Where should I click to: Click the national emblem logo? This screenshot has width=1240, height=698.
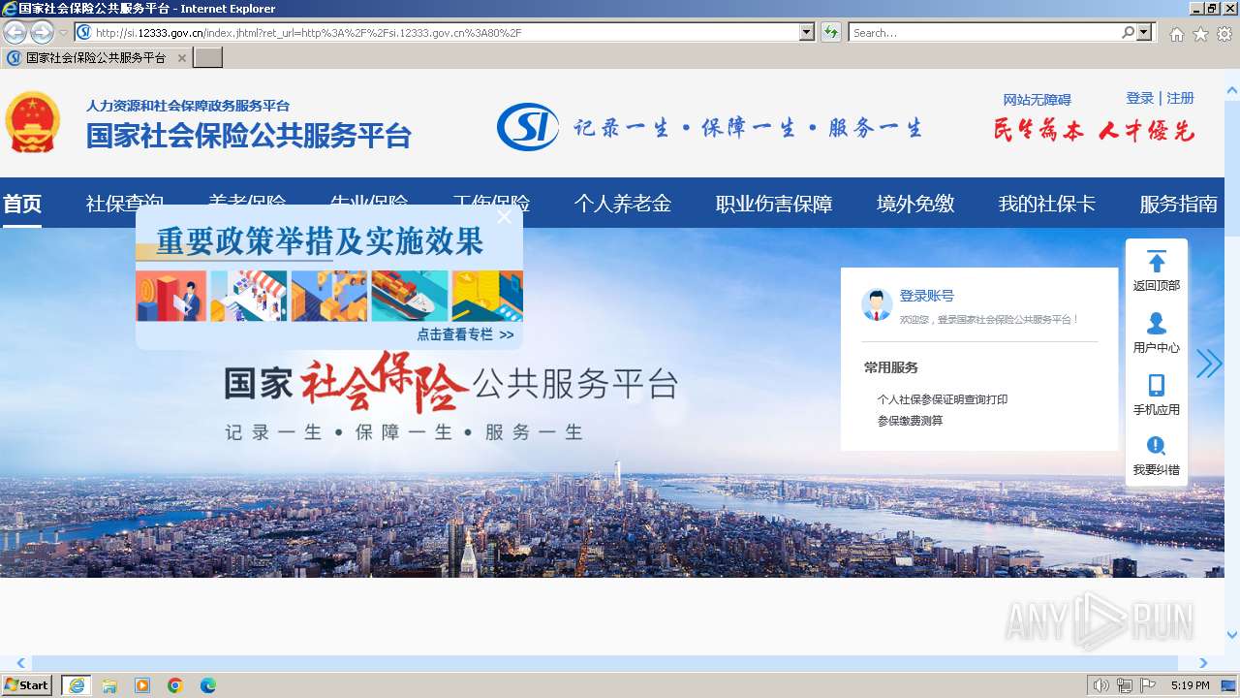pyautogui.click(x=33, y=122)
